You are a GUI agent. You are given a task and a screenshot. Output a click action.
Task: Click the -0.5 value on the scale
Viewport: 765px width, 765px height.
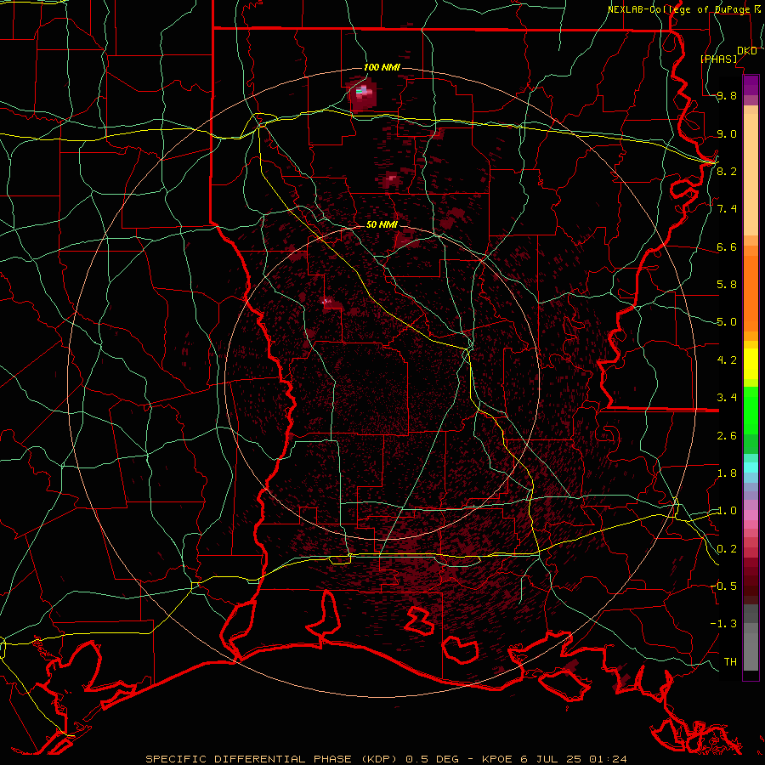[723, 586]
